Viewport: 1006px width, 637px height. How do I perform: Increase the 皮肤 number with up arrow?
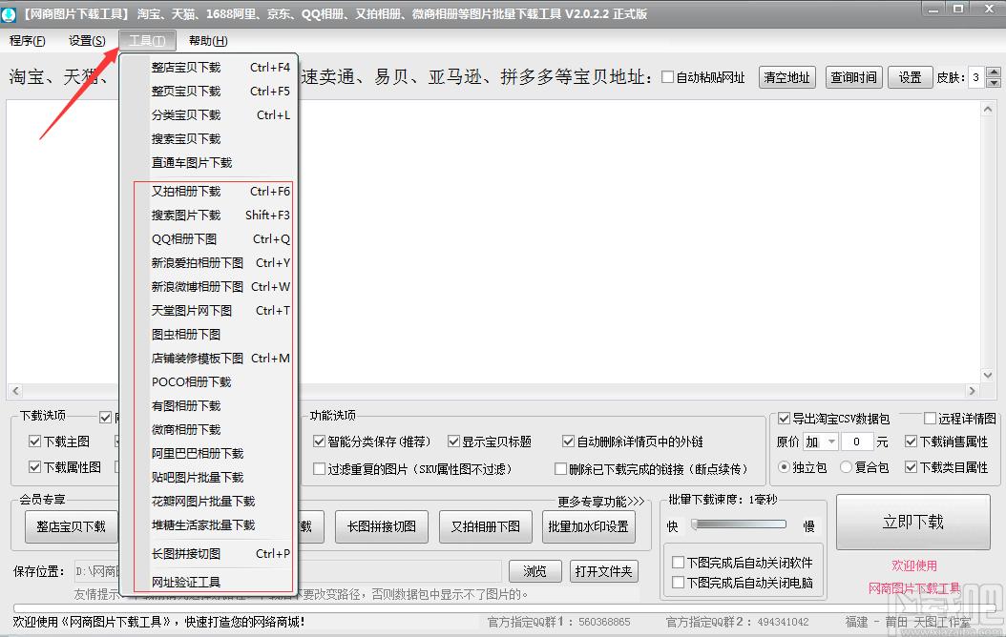[994, 72]
